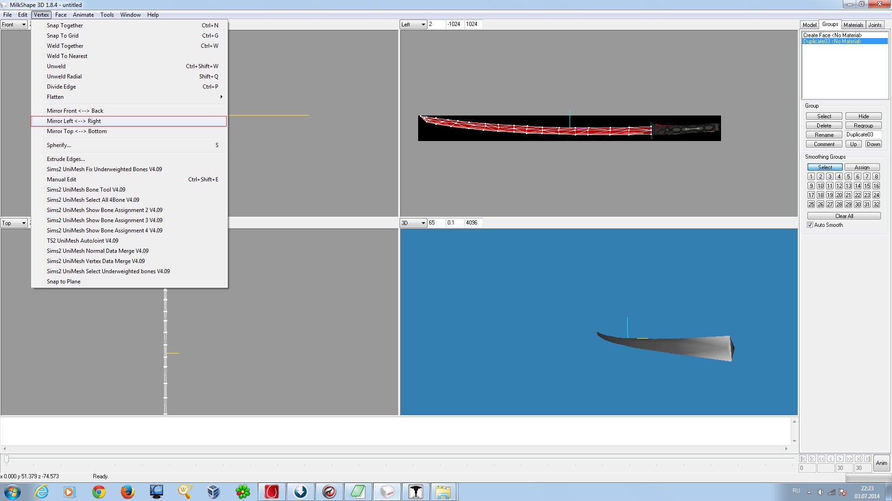
Task: Open Google Chrome from the taskbar
Action: coord(98,492)
